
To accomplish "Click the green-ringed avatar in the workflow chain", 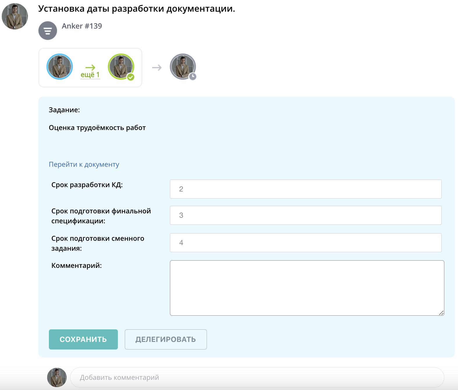I will [120, 66].
